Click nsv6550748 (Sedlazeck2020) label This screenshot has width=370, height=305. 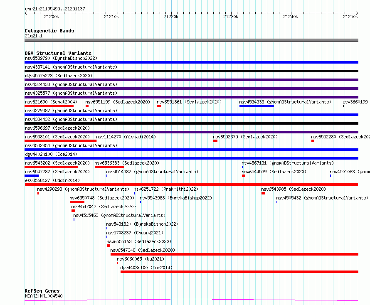click(x=102, y=198)
